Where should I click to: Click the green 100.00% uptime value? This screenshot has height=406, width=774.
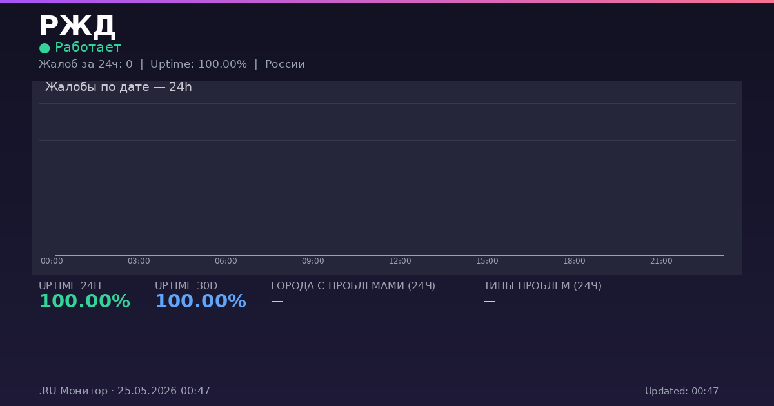(84, 302)
